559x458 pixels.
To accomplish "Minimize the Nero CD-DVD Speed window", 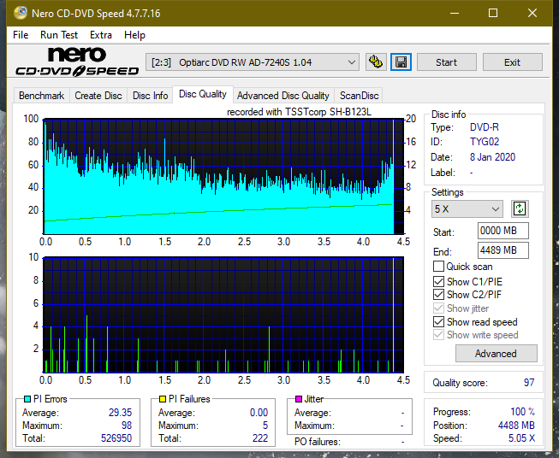I will tap(455, 13).
